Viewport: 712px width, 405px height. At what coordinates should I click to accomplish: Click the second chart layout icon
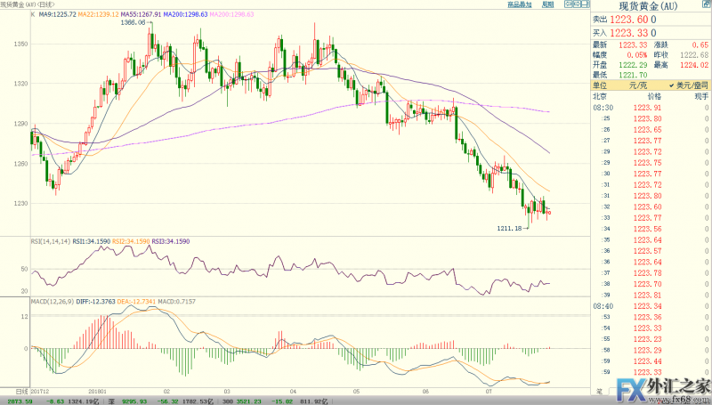[x=577, y=4]
